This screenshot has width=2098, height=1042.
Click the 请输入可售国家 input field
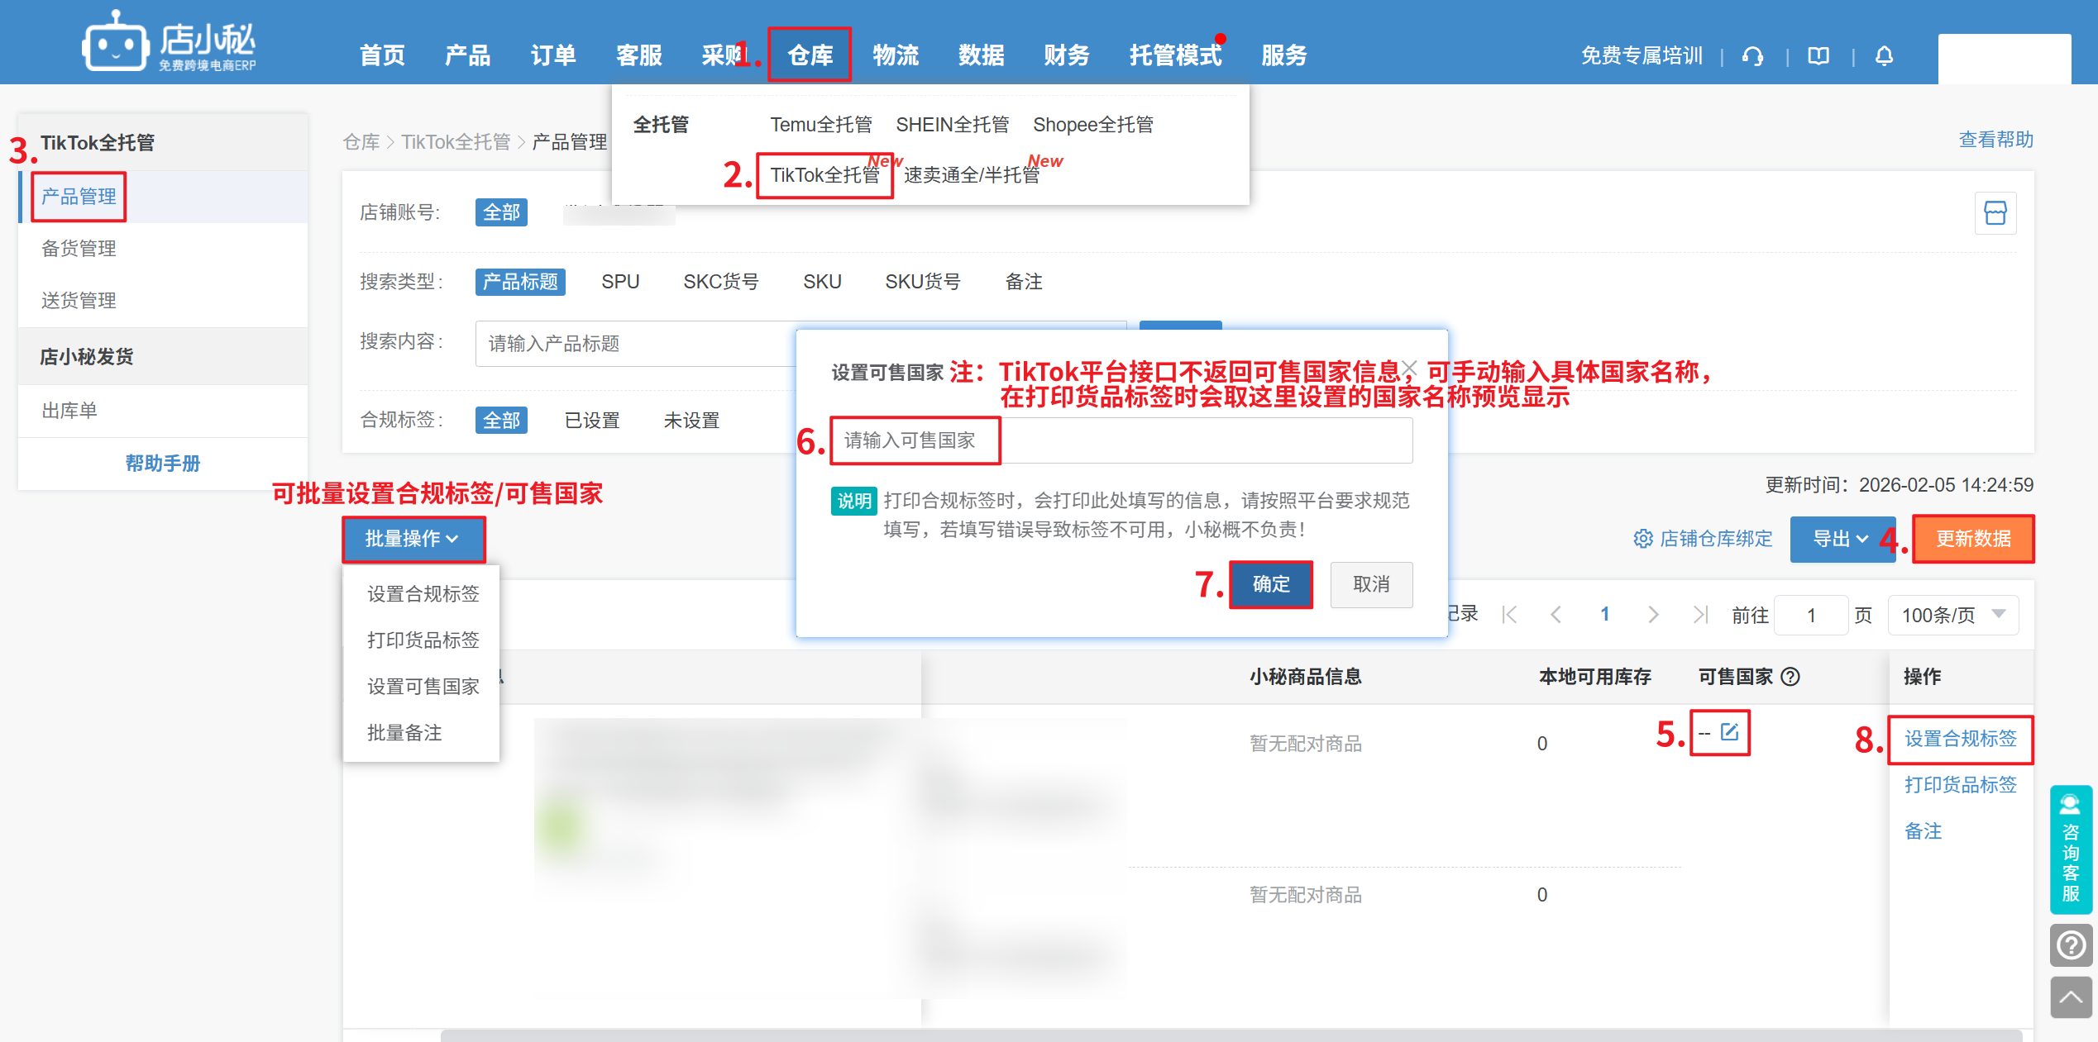[1121, 440]
